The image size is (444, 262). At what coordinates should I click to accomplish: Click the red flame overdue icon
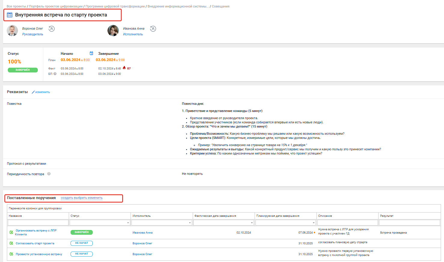(x=124, y=68)
